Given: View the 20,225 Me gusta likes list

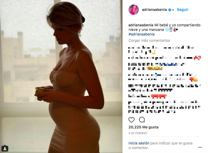Looking at the screenshot, I should tap(143, 127).
